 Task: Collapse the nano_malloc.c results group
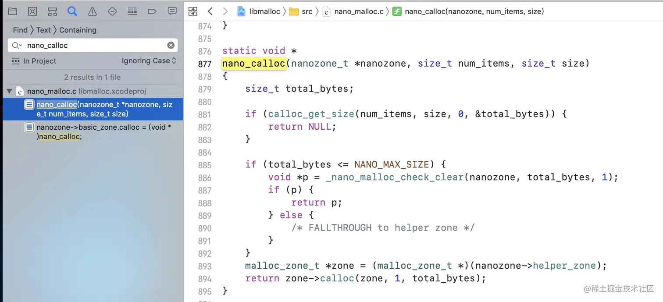click(x=9, y=91)
